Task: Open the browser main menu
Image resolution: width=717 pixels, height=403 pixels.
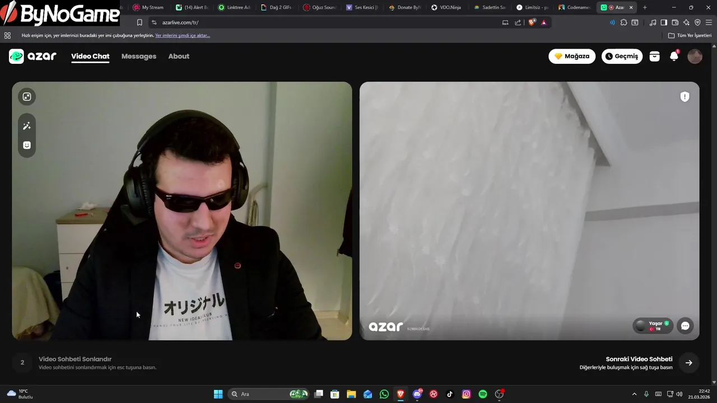Action: pyautogui.click(x=709, y=22)
